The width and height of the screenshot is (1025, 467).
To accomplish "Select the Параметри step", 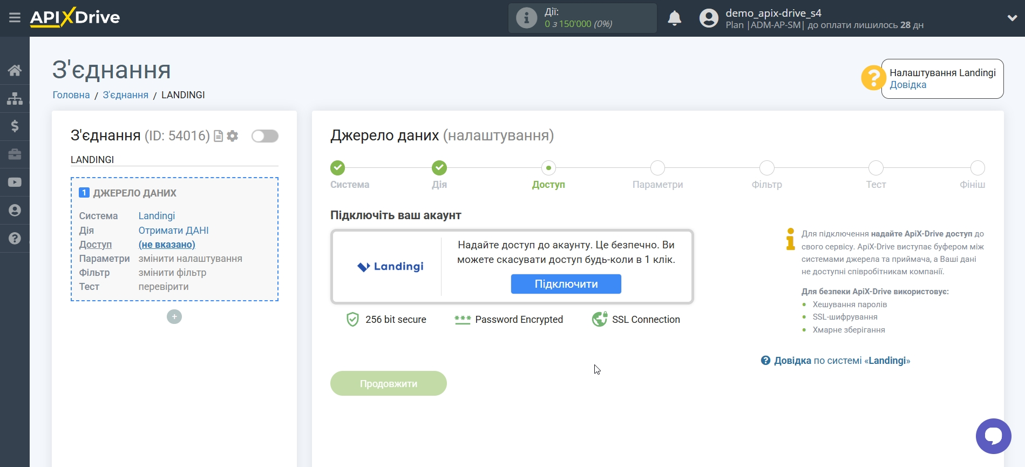I will (x=657, y=168).
